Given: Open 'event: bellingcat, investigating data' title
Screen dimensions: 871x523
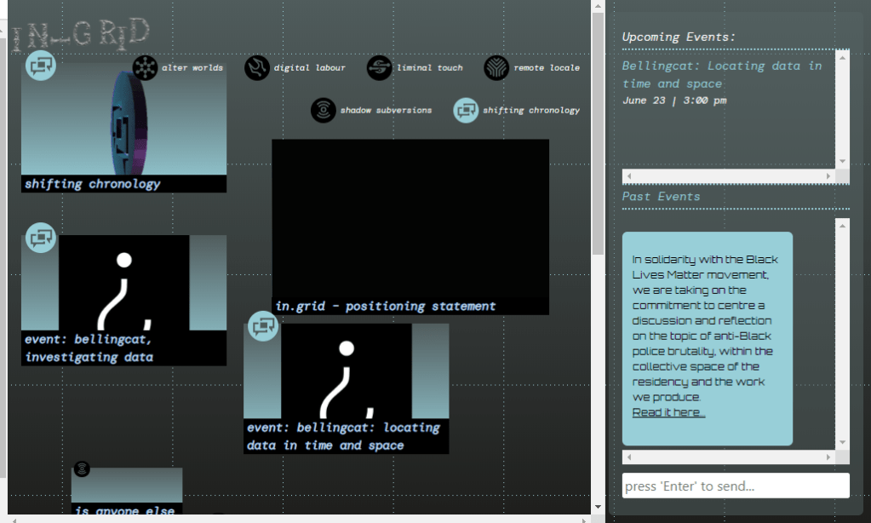Looking at the screenshot, I should [x=89, y=348].
